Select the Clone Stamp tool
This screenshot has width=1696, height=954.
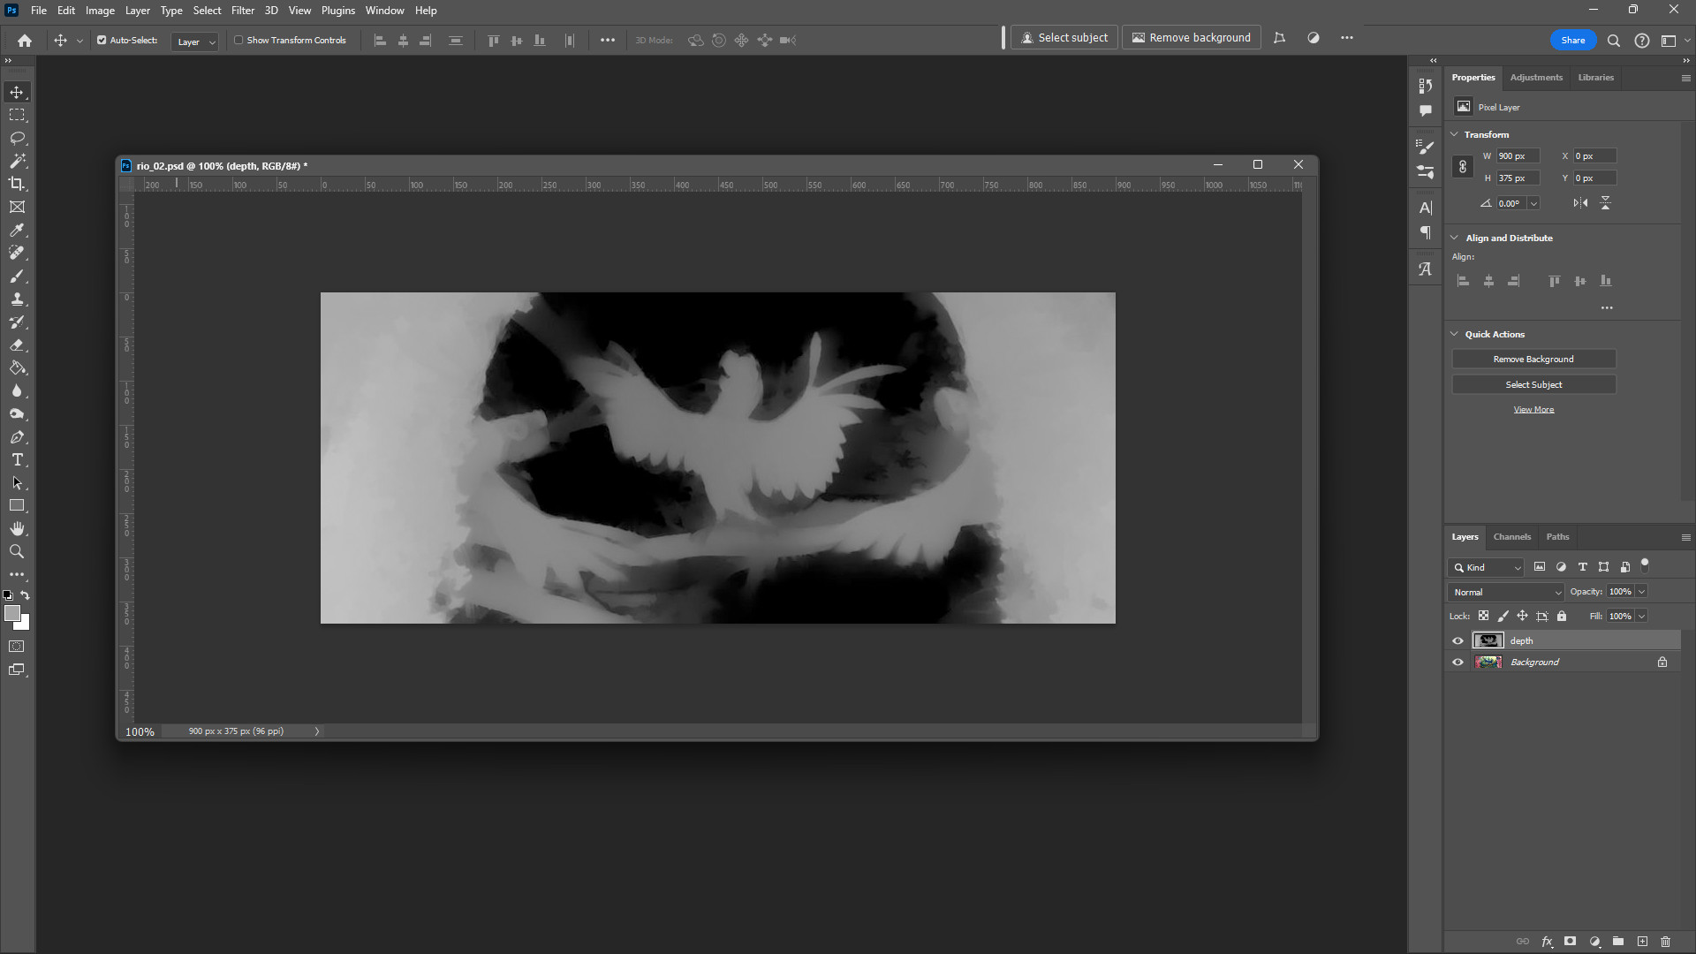17,299
